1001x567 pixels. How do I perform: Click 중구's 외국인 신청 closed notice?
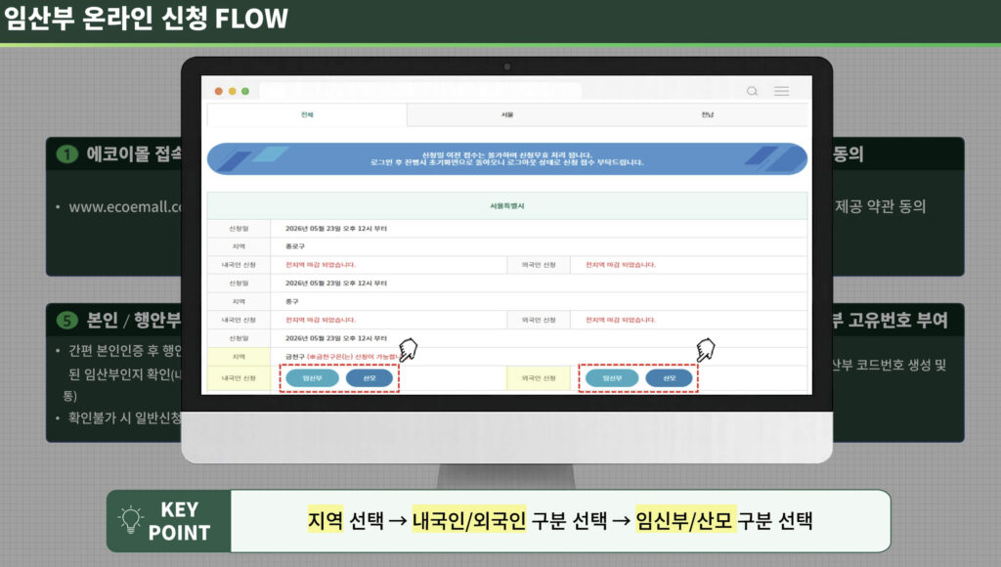(x=621, y=320)
